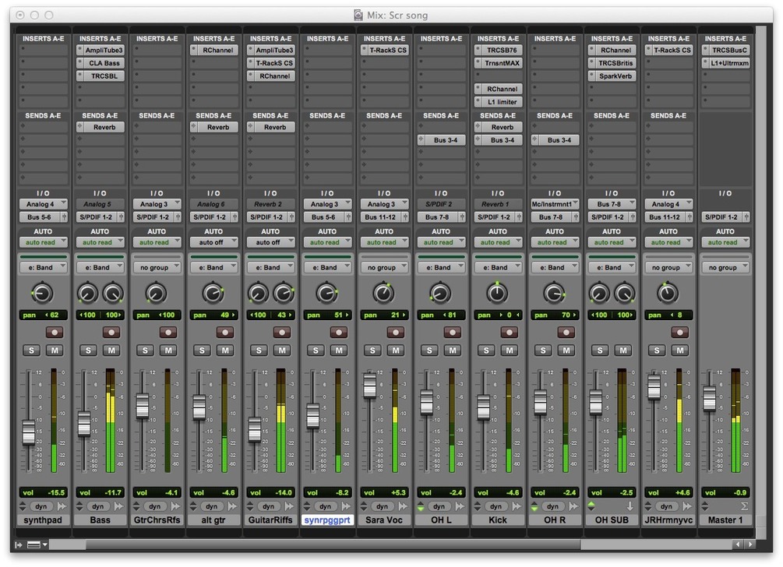The image size is (783, 567).
Task: Open dyn display on synthpad track
Action: click(x=41, y=506)
